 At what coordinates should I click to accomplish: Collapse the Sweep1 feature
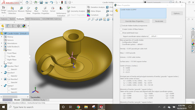tap(2, 86)
